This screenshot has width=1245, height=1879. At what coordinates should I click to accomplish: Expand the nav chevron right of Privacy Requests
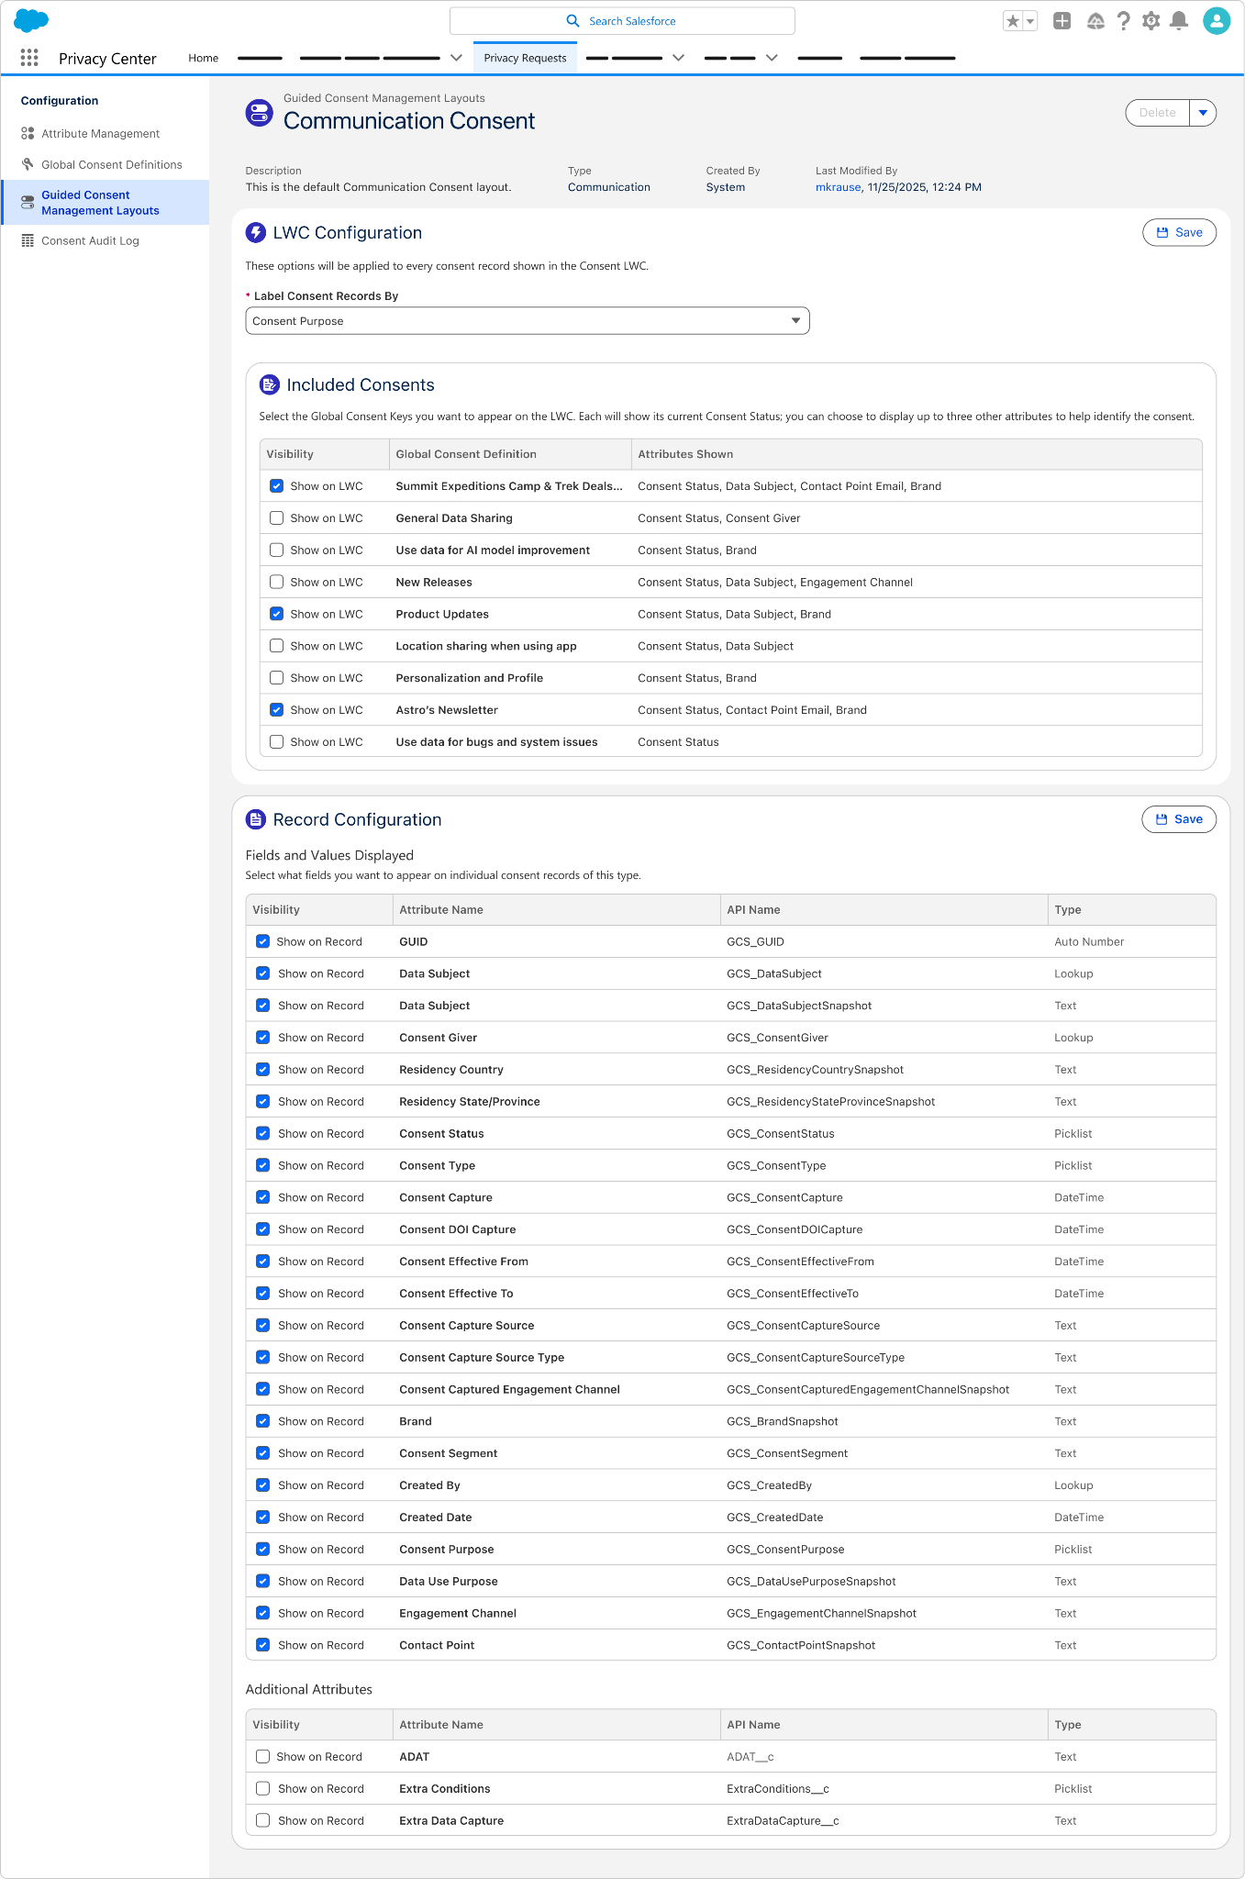(x=678, y=58)
